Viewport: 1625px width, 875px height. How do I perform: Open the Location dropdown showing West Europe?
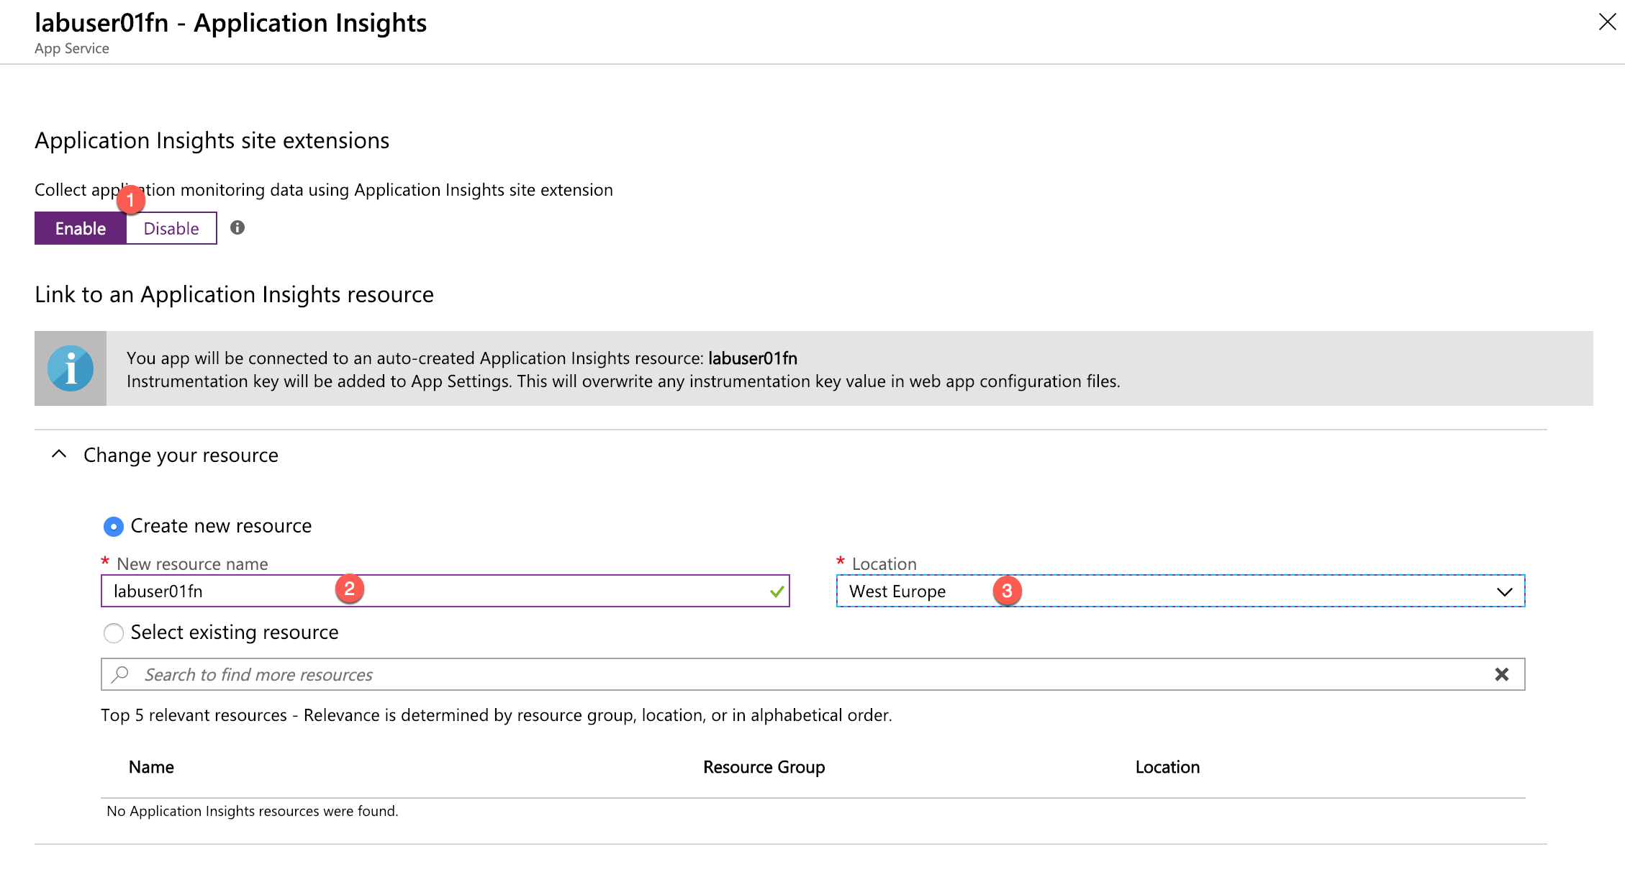[x=1180, y=591]
